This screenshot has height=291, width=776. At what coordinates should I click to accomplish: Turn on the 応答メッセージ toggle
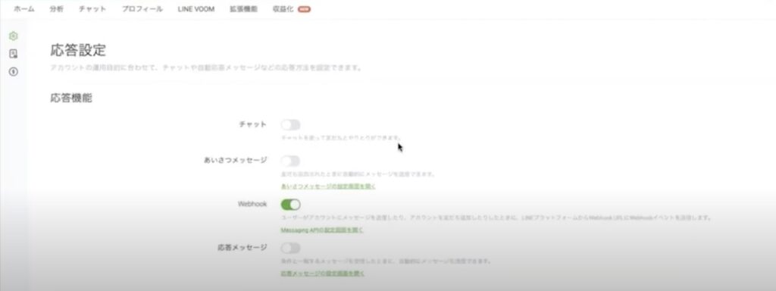tap(290, 248)
